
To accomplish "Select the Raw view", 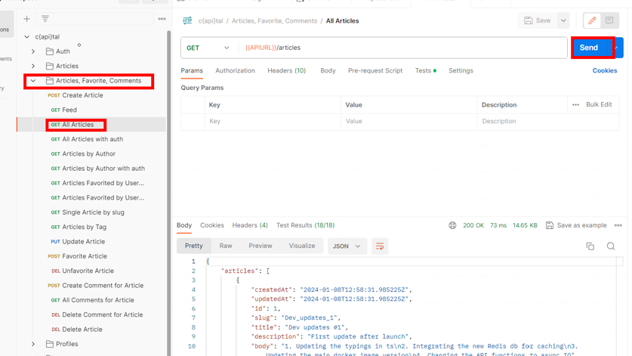I will (x=226, y=246).
